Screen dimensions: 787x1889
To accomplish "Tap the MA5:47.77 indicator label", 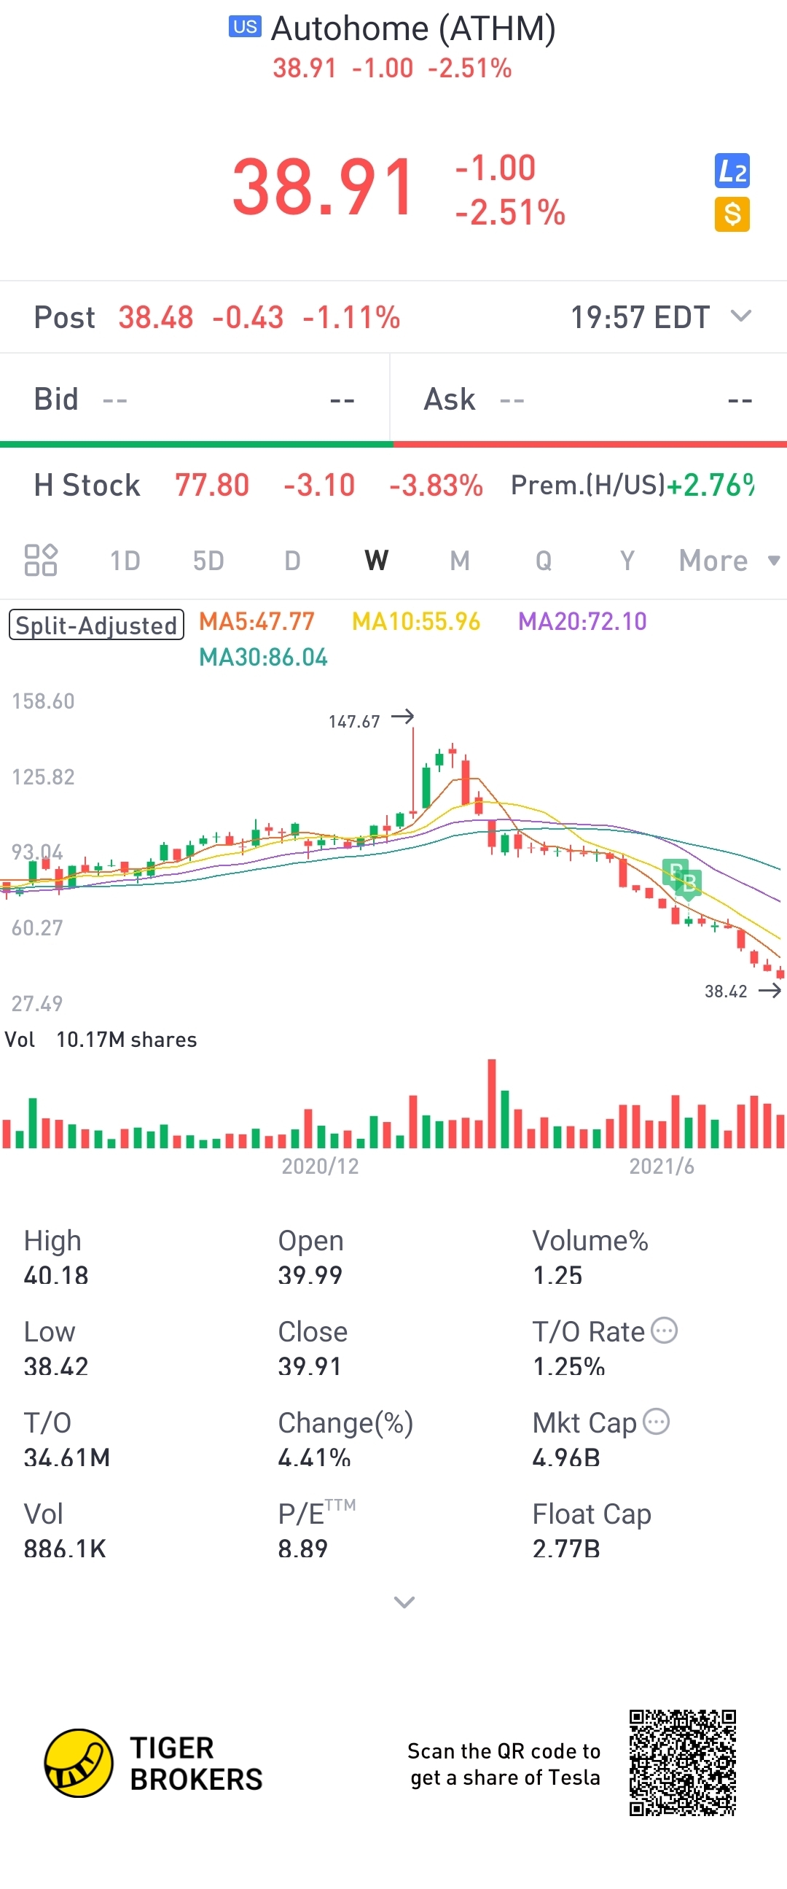I will [257, 621].
